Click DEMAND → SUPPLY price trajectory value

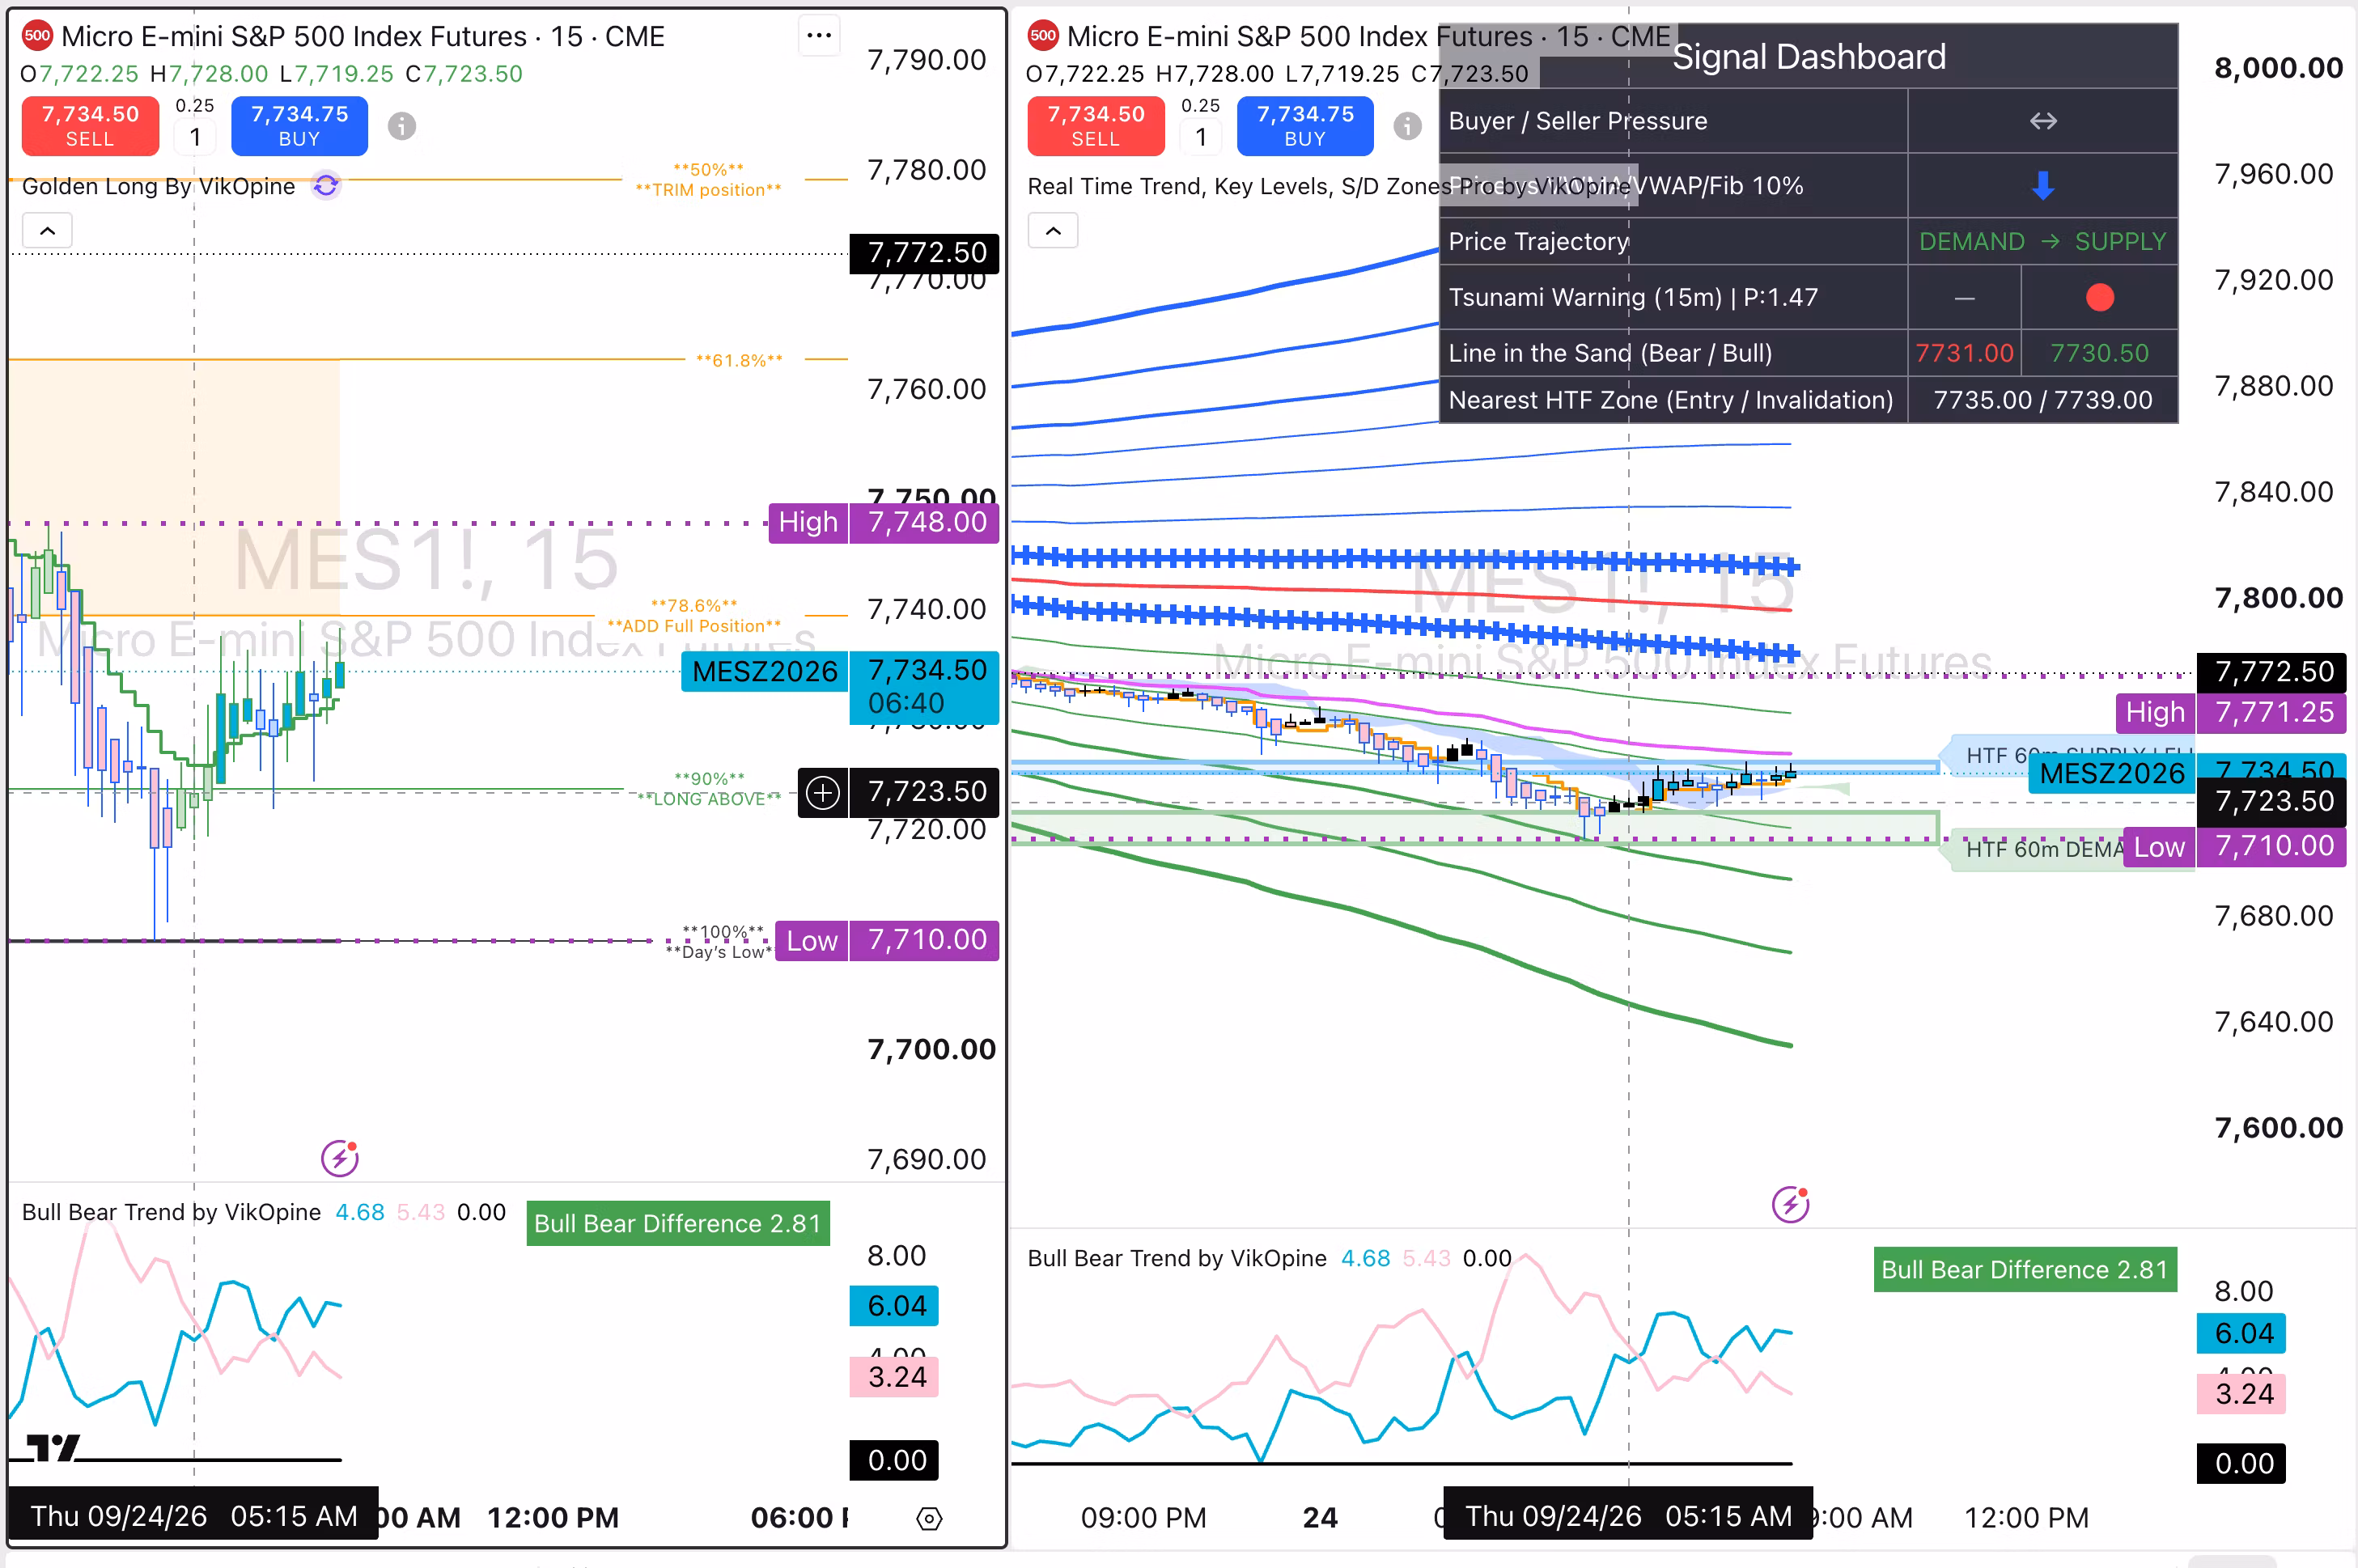click(x=2043, y=242)
